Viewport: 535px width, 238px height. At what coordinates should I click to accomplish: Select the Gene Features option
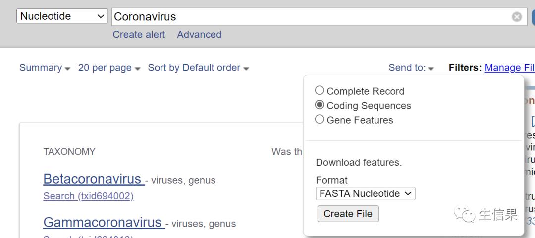(320, 120)
